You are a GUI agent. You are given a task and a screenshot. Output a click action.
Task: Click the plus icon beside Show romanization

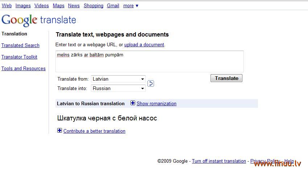pos(133,103)
